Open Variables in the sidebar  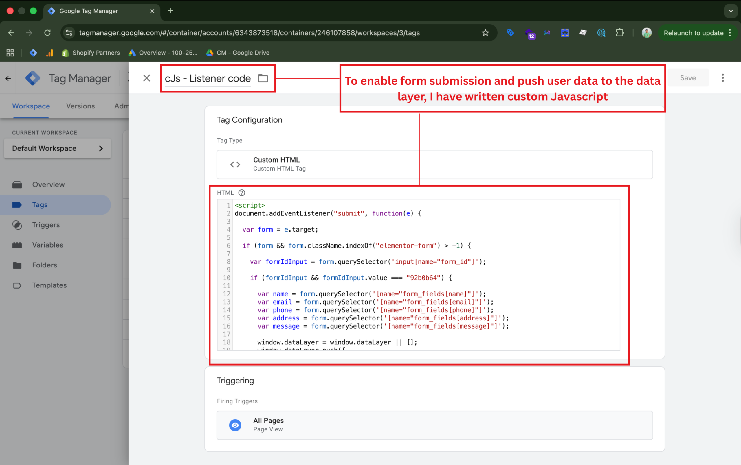click(47, 245)
